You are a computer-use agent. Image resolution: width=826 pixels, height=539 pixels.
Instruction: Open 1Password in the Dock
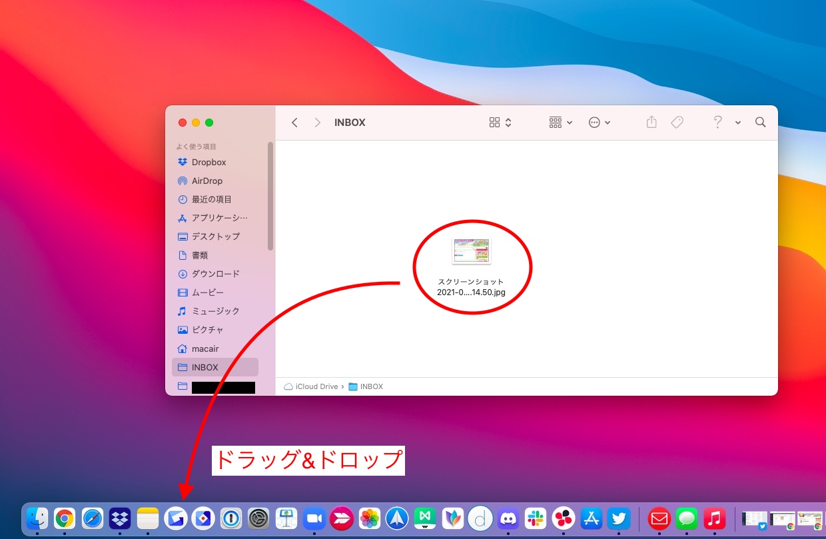click(x=230, y=518)
